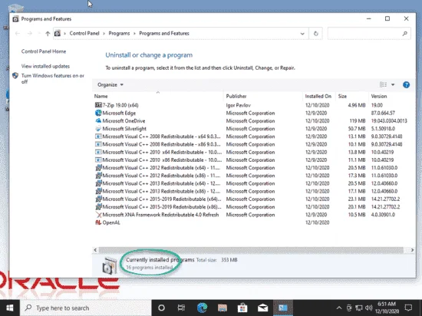The width and height of the screenshot is (422, 316).
Task: Click the Microsoft Edge icon in the program list
Action: point(98,113)
